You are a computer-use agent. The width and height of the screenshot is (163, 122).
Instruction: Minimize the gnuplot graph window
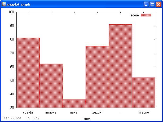[147, 4]
